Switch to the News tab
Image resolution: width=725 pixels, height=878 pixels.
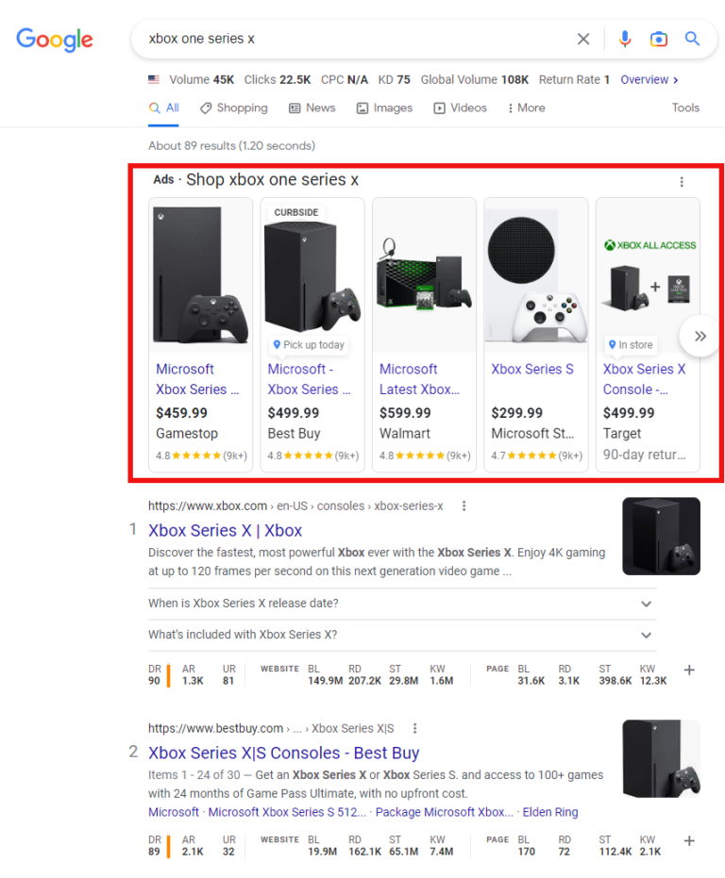pyautogui.click(x=312, y=108)
